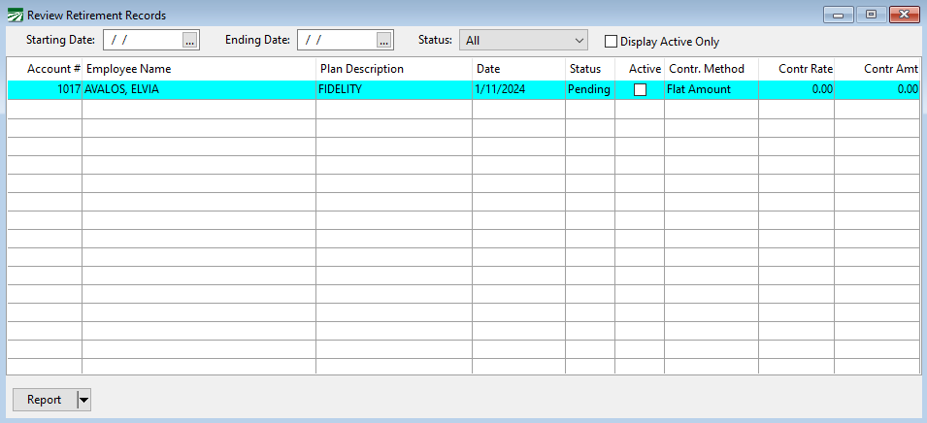Image resolution: width=927 pixels, height=423 pixels.
Task: Maximize the Review Retirement Records window
Action: [x=870, y=15]
